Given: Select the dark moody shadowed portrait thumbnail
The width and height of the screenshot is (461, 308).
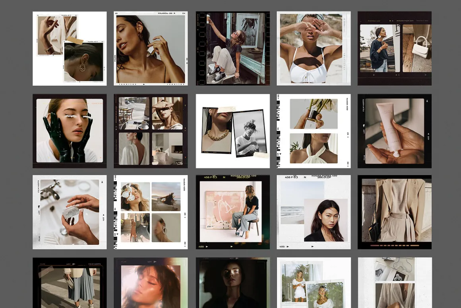Looking at the screenshot, I should [233, 283].
